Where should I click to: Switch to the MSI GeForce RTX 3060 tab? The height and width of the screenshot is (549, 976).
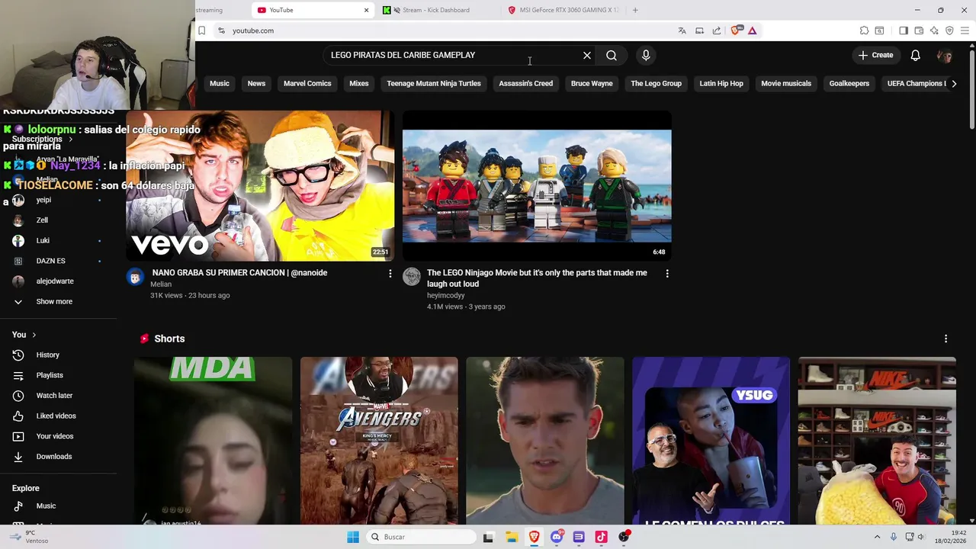(x=563, y=10)
